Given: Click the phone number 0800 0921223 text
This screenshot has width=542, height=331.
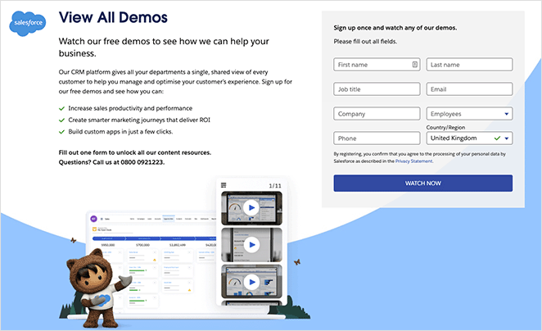Looking at the screenshot, I should click(142, 162).
